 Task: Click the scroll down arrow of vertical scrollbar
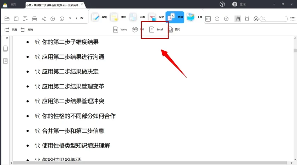tap(295, 159)
